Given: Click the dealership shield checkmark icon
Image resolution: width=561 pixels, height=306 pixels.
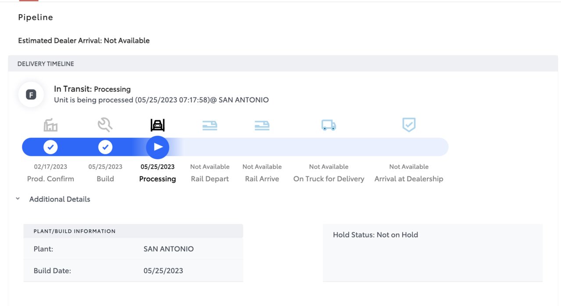Looking at the screenshot, I should pyautogui.click(x=409, y=125).
